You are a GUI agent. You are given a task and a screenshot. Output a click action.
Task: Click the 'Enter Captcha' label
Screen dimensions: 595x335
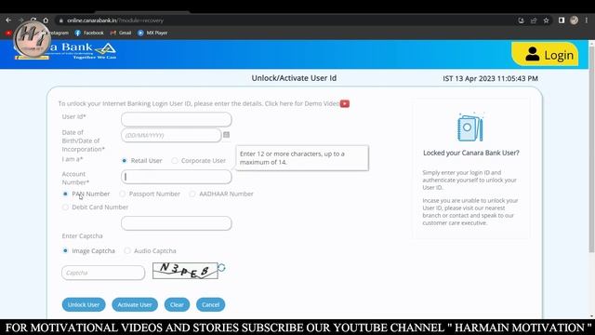pos(83,235)
